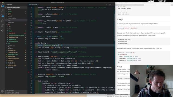Click the Usage heading in the browser page
The height and width of the screenshot is (97, 173).
point(120,19)
